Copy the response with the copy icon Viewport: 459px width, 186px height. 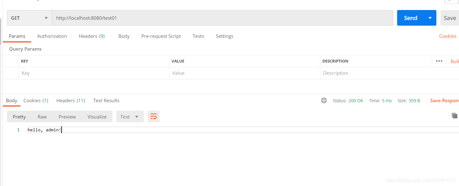[454, 116]
